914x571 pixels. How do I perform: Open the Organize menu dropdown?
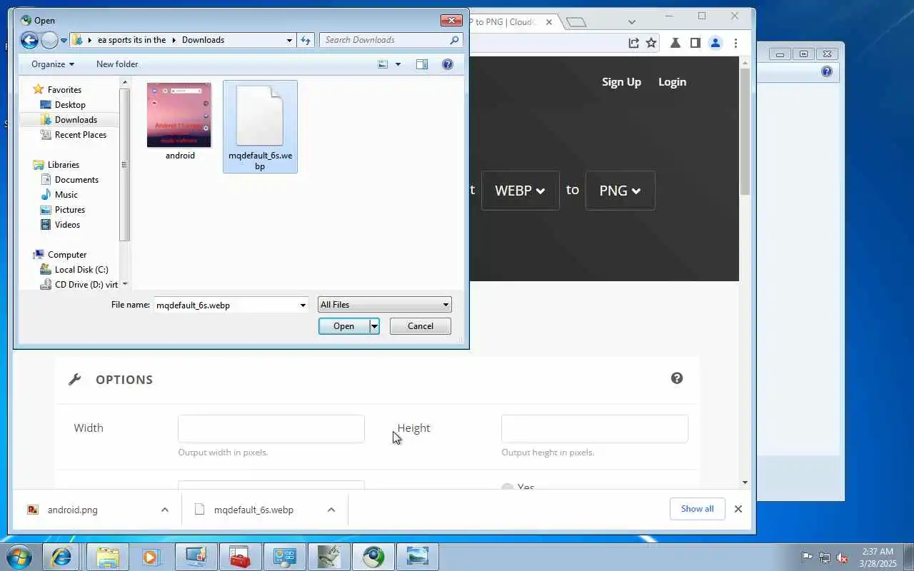(52, 64)
